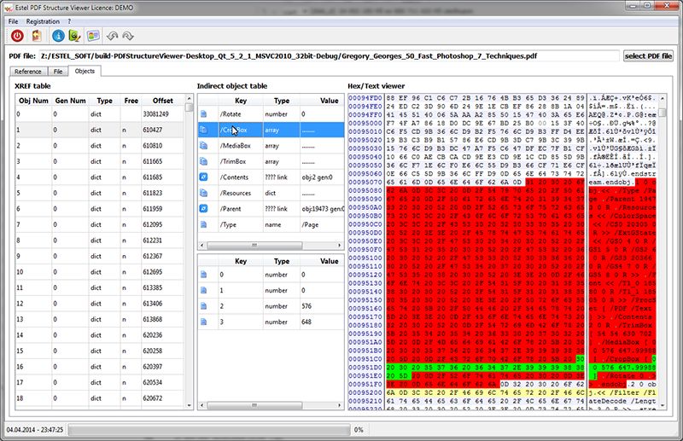Open the blue info icon

(58, 36)
